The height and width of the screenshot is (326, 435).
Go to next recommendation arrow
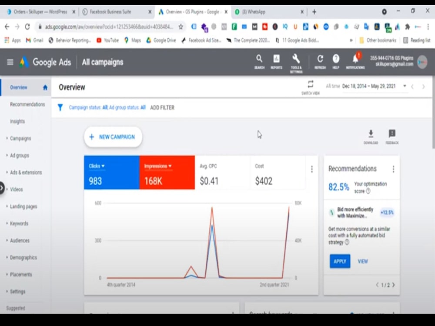point(394,285)
